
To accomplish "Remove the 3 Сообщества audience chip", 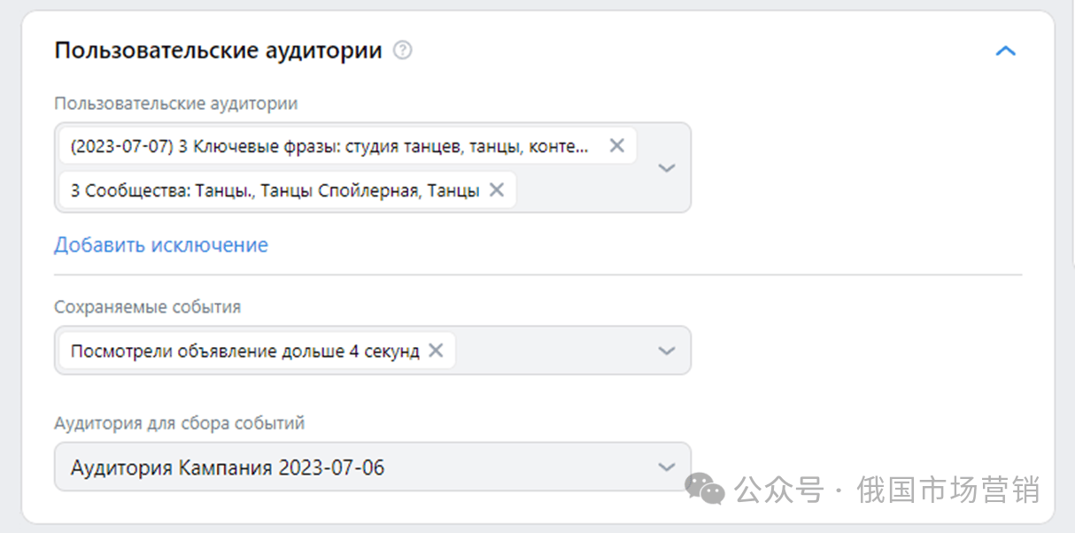I will 497,189.
